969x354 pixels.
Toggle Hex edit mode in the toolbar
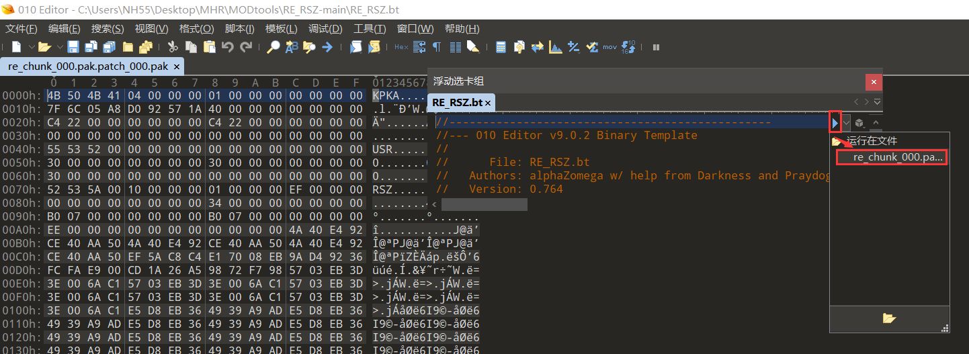tap(401, 47)
